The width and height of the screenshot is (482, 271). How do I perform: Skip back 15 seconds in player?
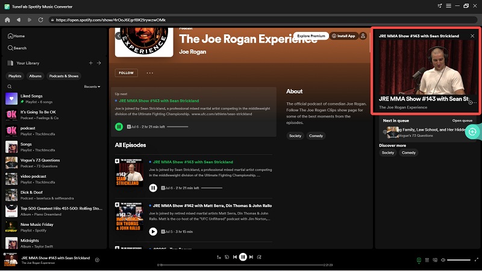coord(227,257)
